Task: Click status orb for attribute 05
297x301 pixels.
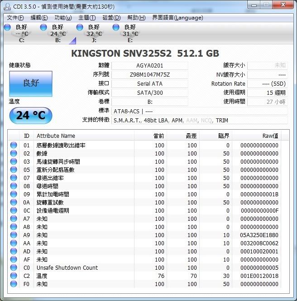Action: pyautogui.click(x=14, y=170)
